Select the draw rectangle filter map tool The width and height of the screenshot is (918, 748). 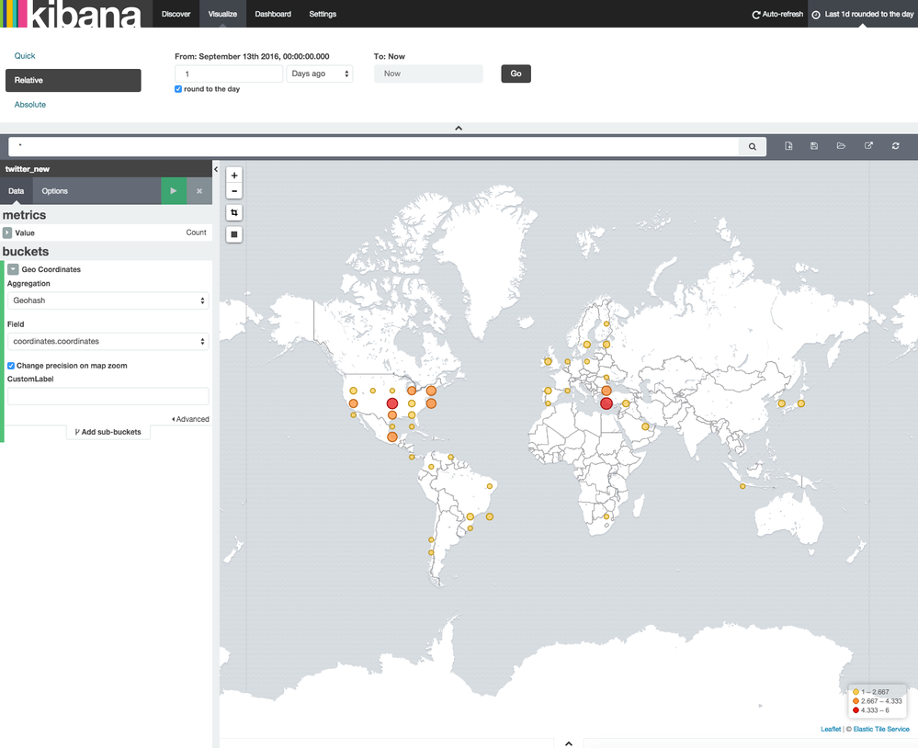click(234, 234)
